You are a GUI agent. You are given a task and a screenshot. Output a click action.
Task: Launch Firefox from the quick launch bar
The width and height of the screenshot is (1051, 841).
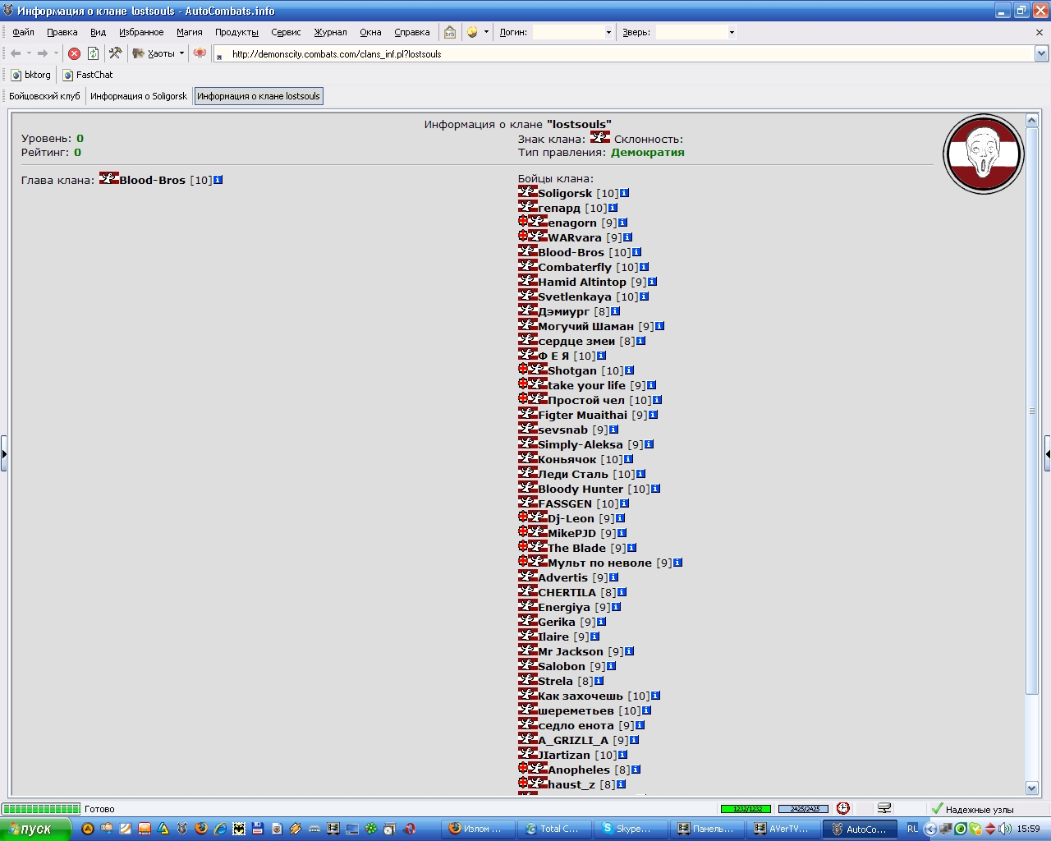click(x=201, y=829)
